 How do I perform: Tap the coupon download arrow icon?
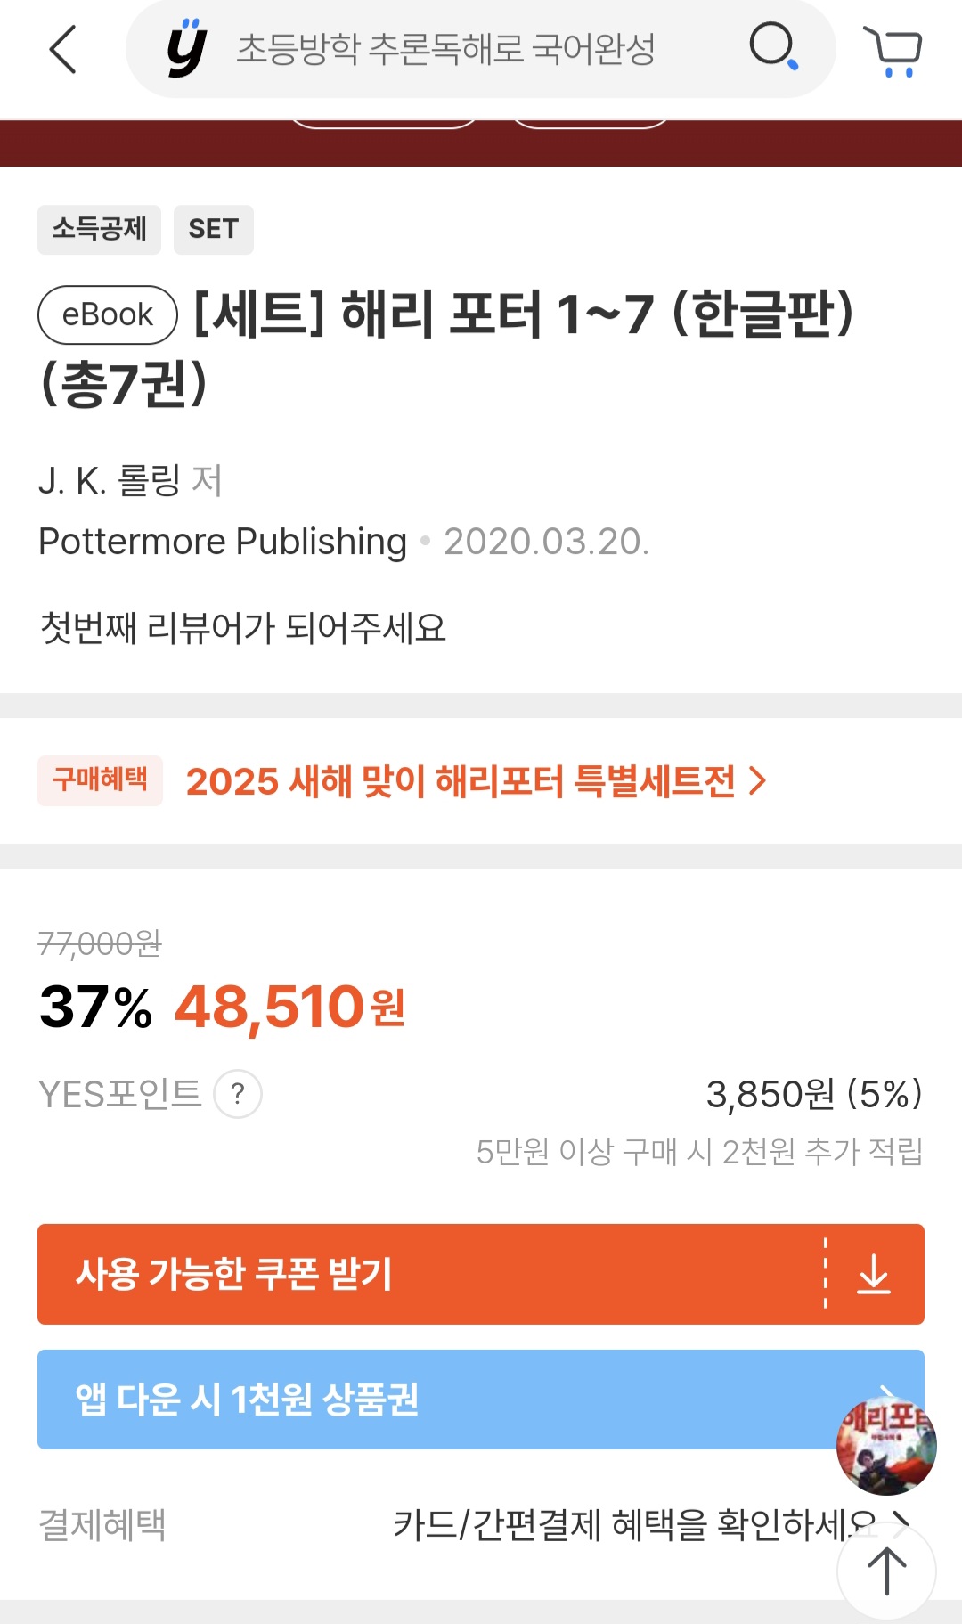pos(874,1275)
